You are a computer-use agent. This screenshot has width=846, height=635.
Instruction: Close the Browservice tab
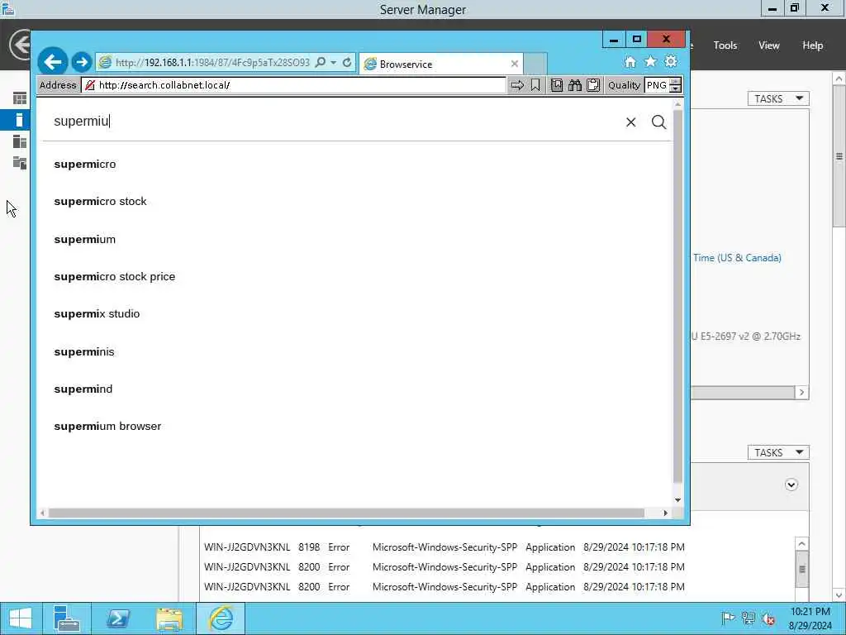515,64
